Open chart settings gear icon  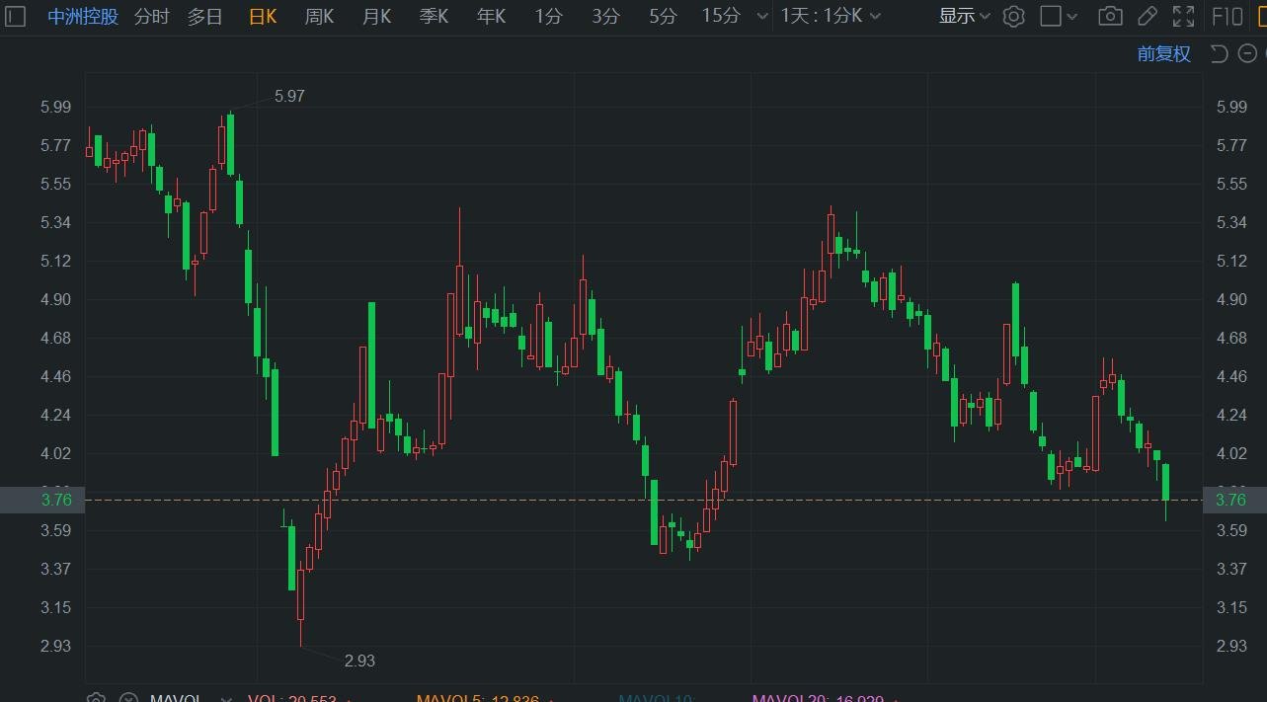[1013, 16]
